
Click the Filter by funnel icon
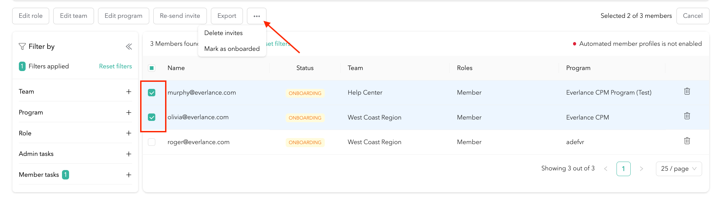point(22,46)
